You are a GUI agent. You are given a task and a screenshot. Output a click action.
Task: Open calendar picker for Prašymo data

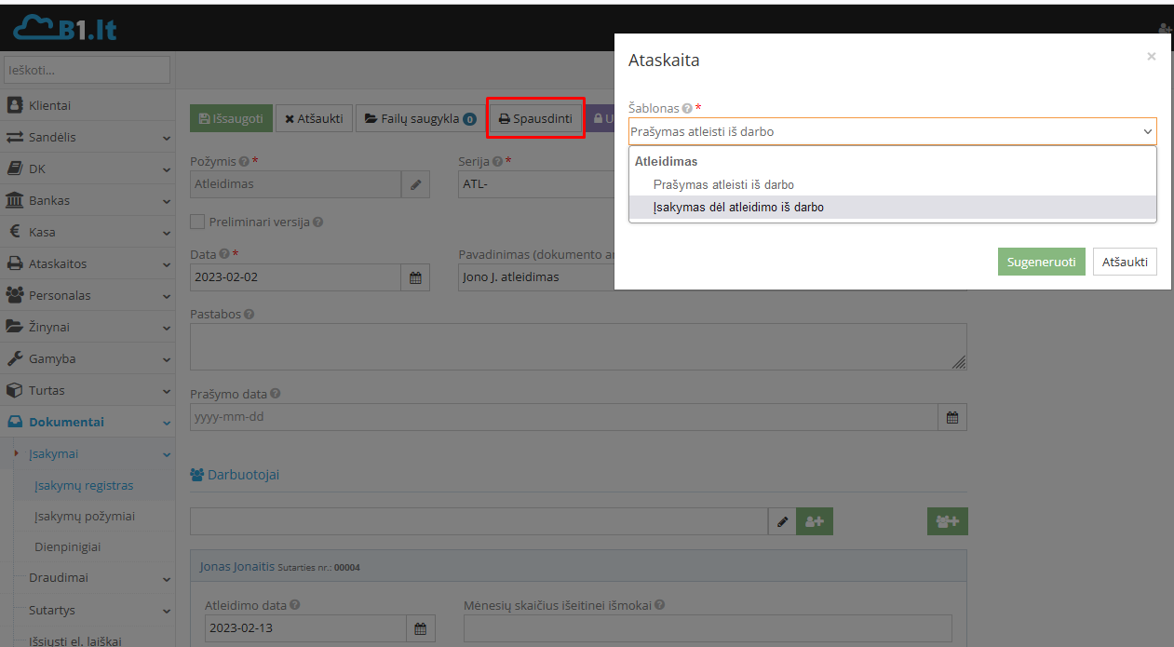(951, 417)
